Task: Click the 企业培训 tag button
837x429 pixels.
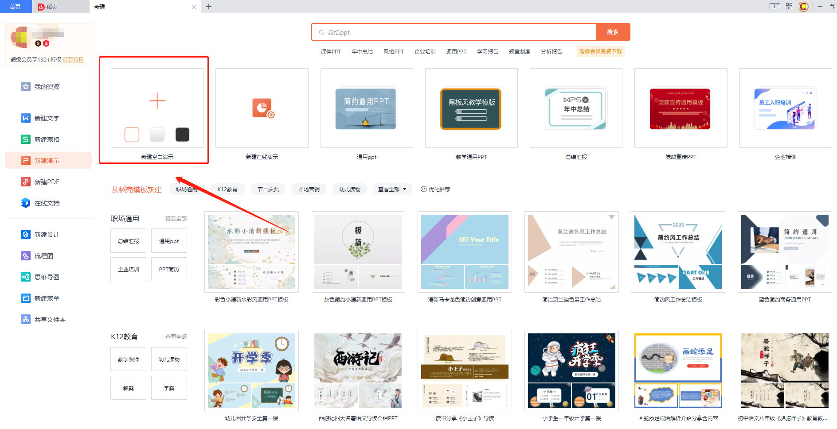Action: [x=129, y=269]
